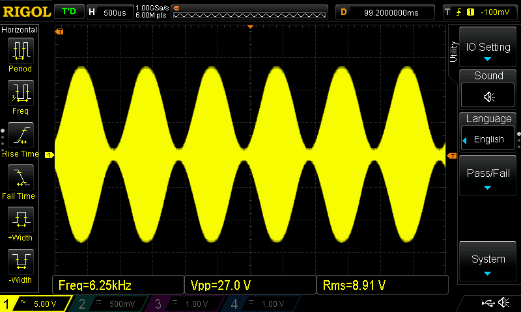Change the Language English selection
This screenshot has height=312, width=521.
coord(488,139)
